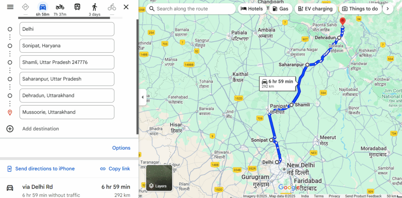Filter by Gas stations along route

click(x=280, y=9)
